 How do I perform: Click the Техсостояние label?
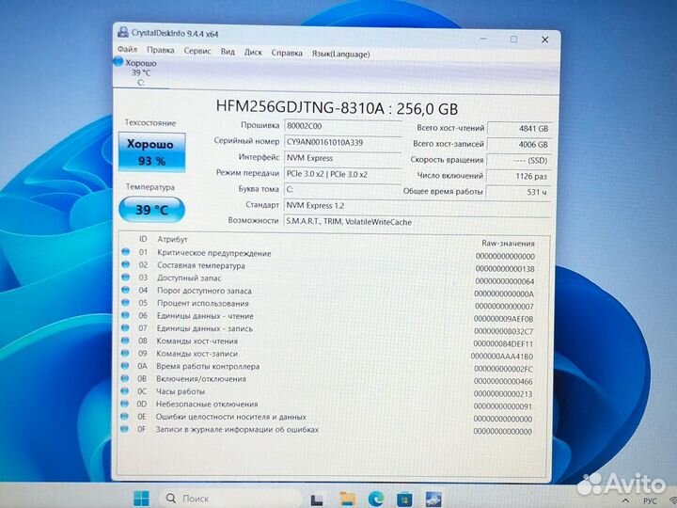tap(150, 123)
